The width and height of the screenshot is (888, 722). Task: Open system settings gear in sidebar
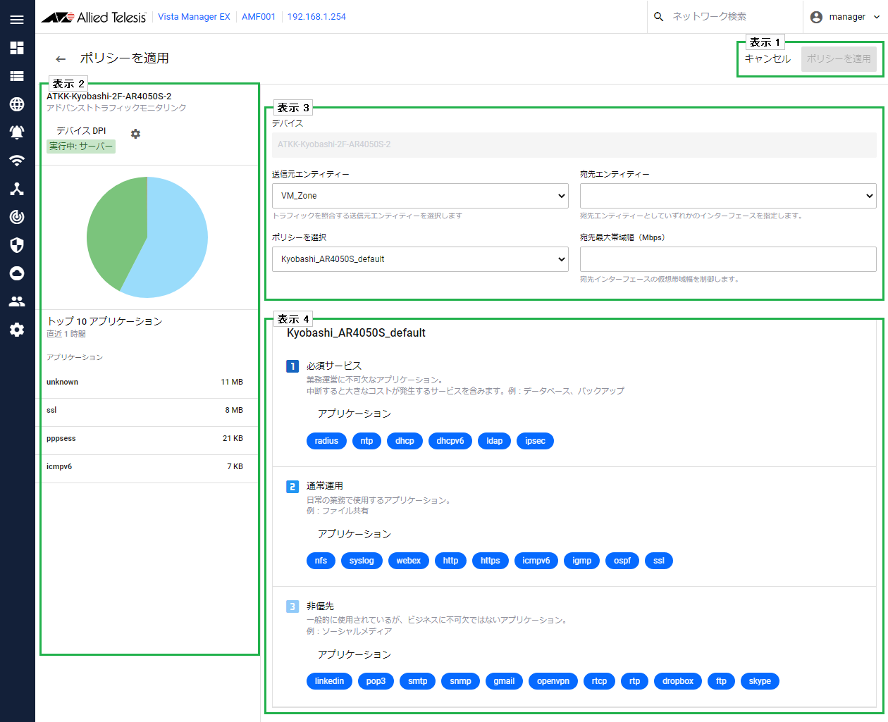tap(17, 330)
